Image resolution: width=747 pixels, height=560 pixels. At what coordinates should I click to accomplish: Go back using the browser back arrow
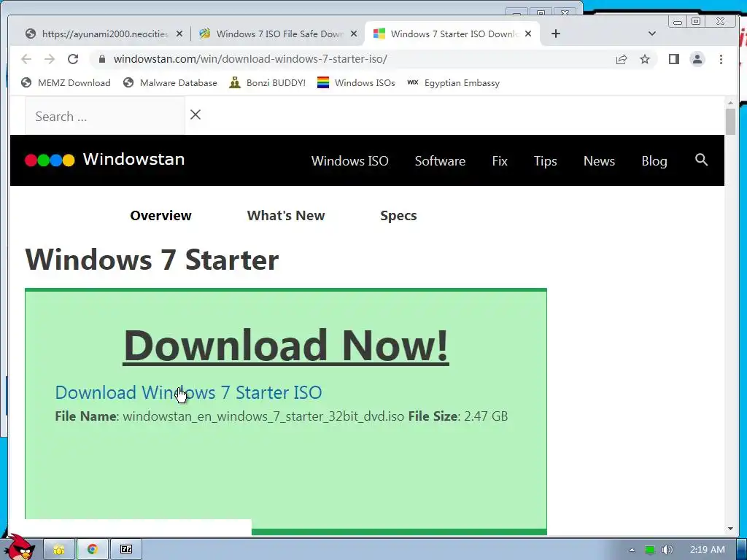pos(26,59)
